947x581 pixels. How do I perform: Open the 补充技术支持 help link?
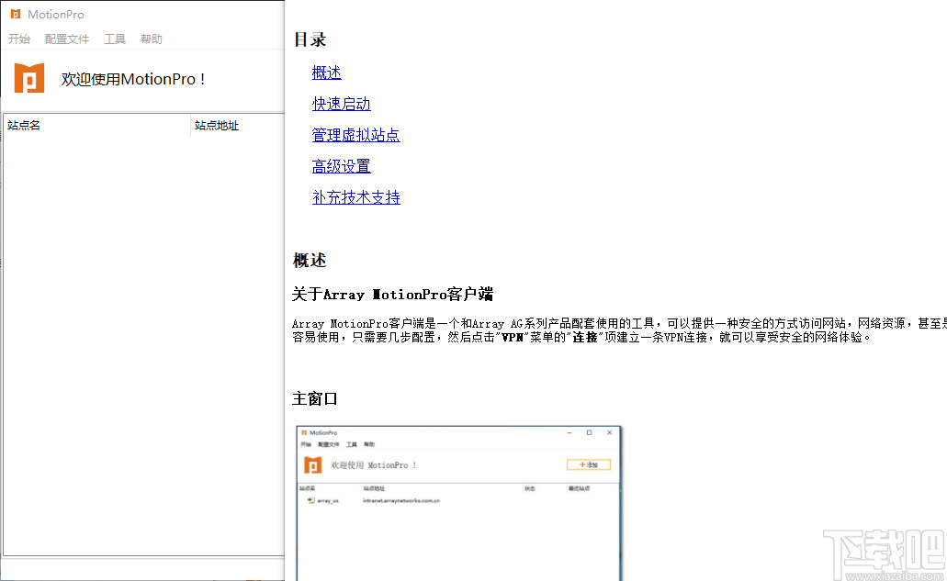(x=356, y=197)
